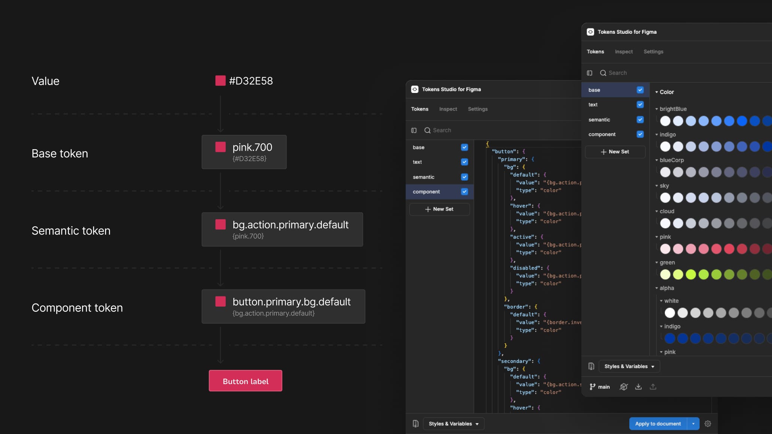Click the button.primary.bg.default component token card
Viewport: 772px width, 434px height.
(284, 307)
